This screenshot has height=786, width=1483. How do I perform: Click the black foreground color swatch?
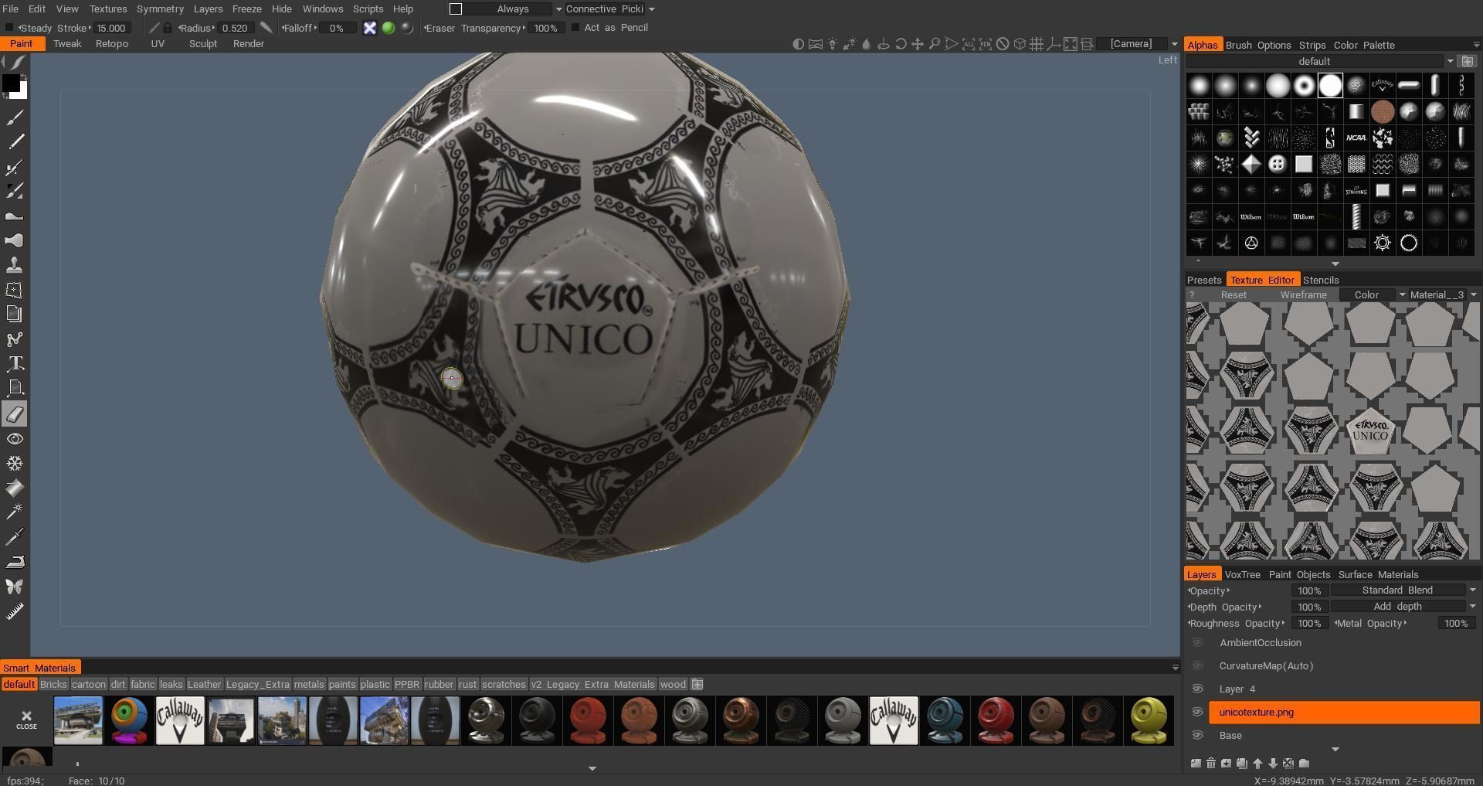(10, 83)
